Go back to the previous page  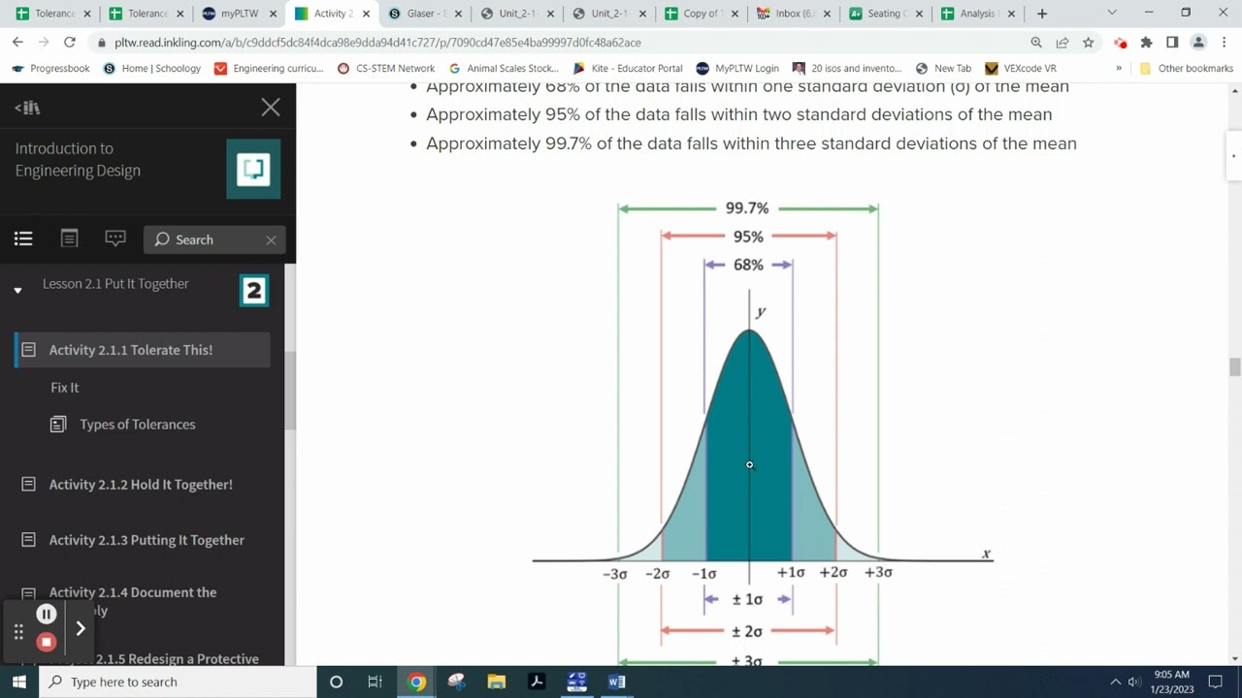point(17,43)
